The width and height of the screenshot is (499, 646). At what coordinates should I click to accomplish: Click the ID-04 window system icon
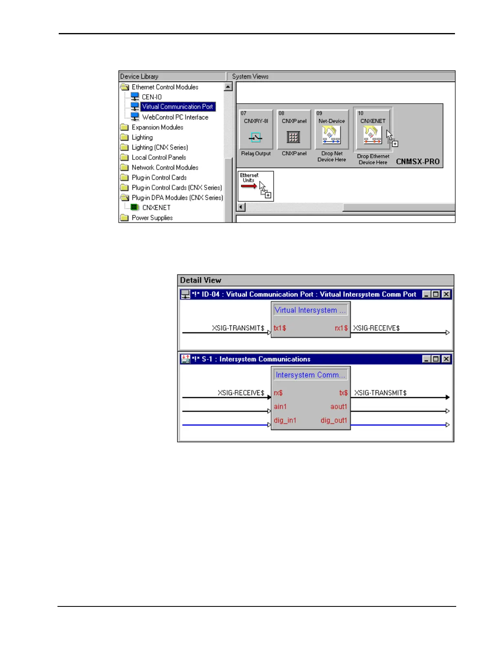coord(185,294)
